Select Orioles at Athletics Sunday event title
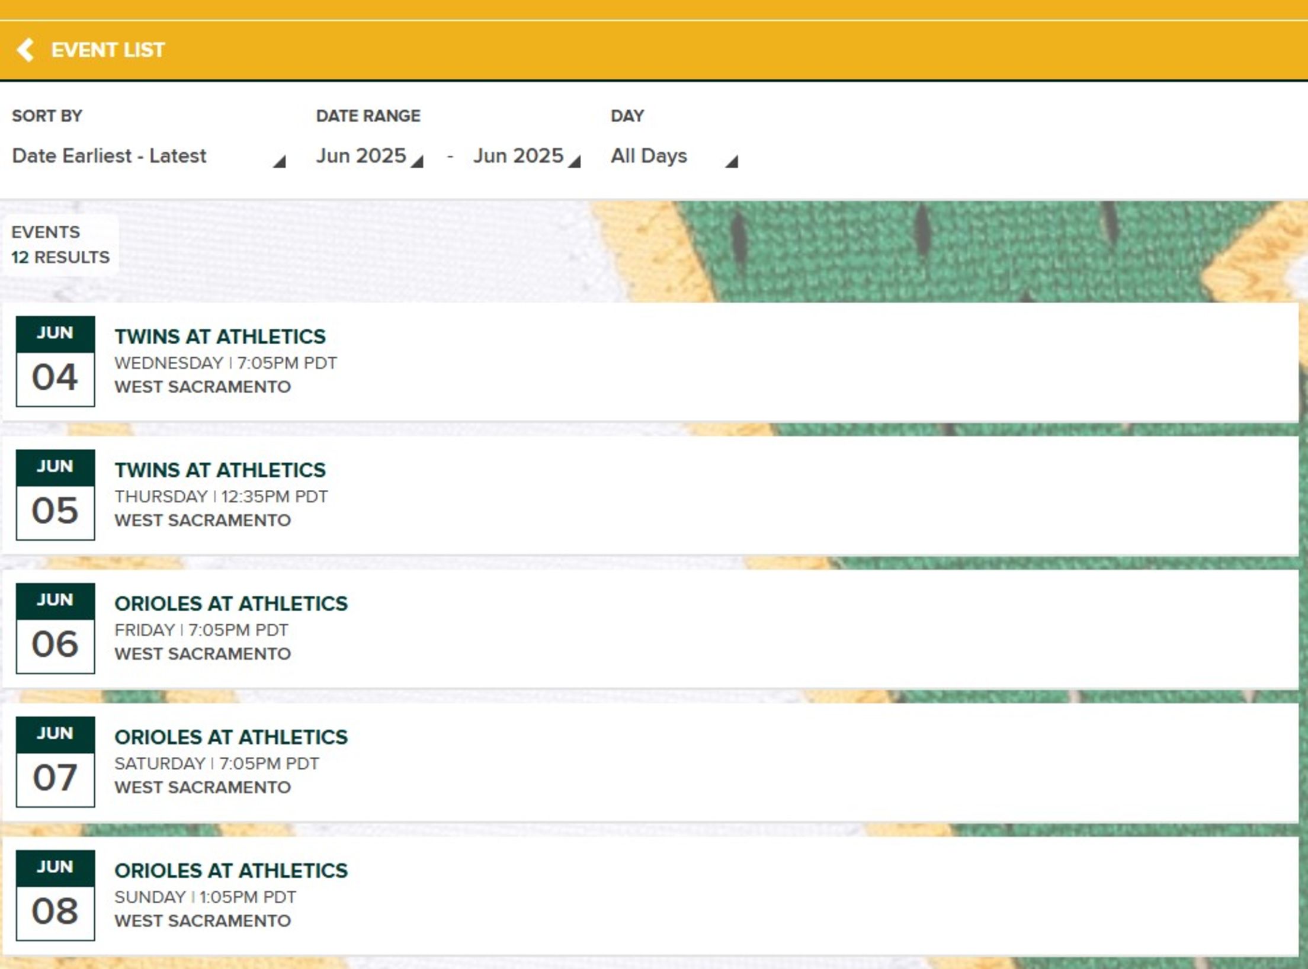Screen dimensions: 1308x969 pyautogui.click(x=231, y=871)
